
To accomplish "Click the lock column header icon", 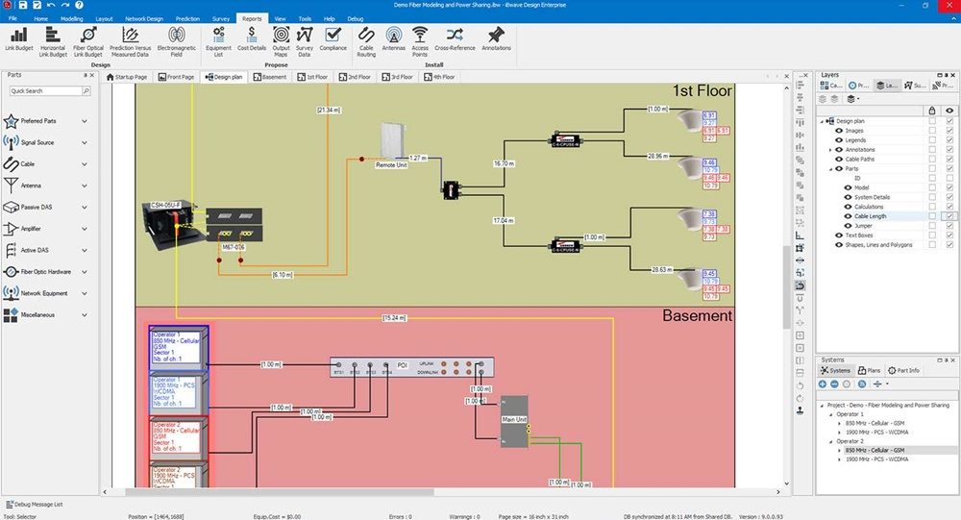I will click(932, 111).
